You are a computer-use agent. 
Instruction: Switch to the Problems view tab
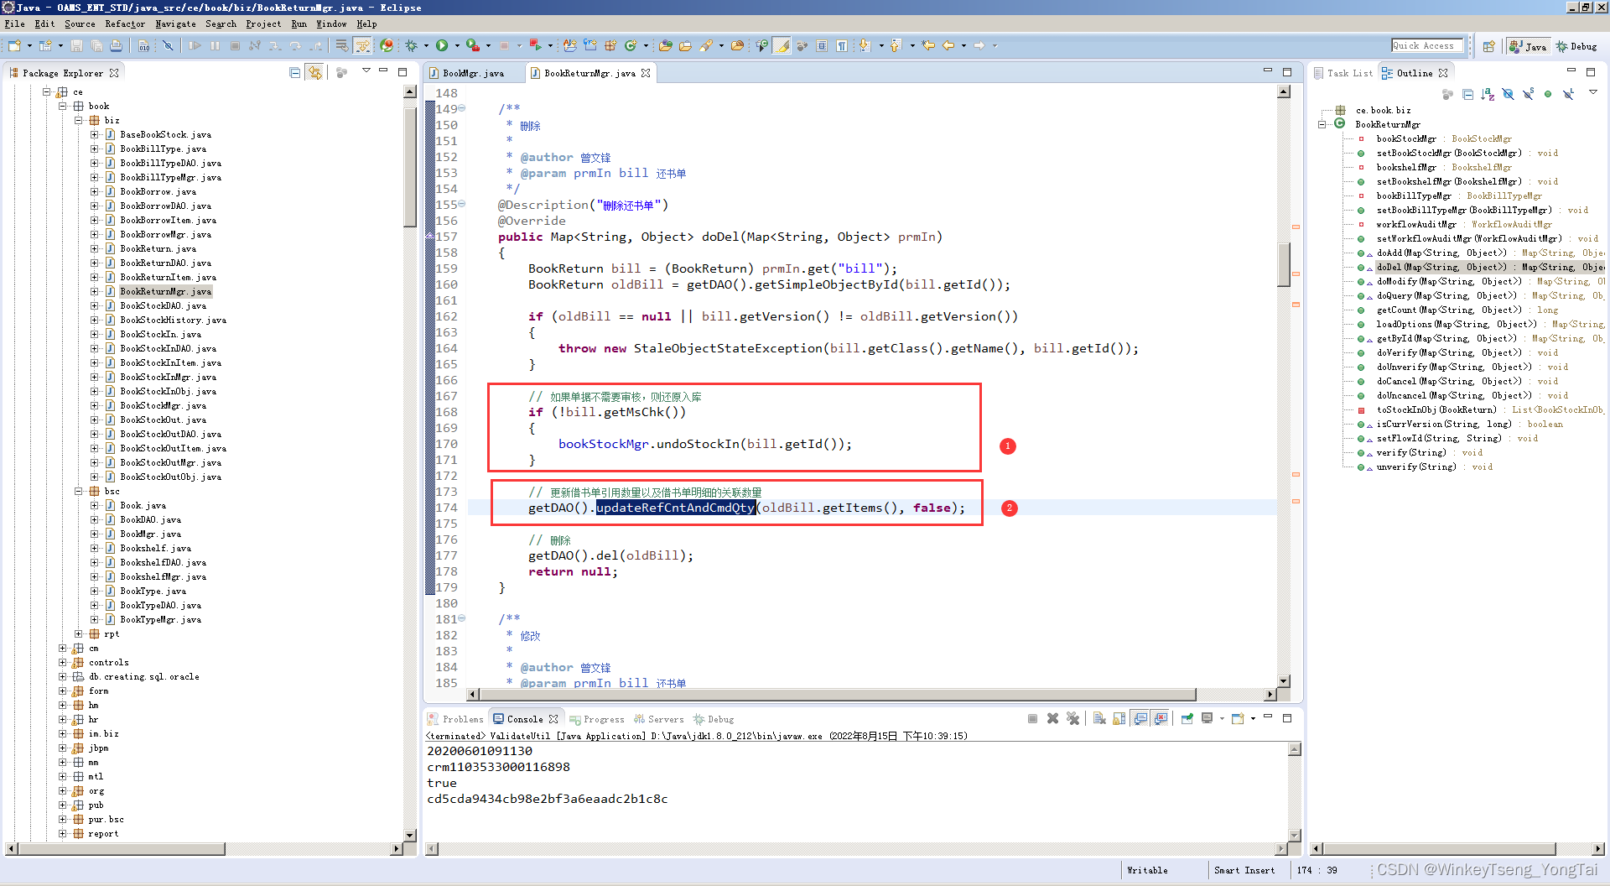[x=462, y=719]
